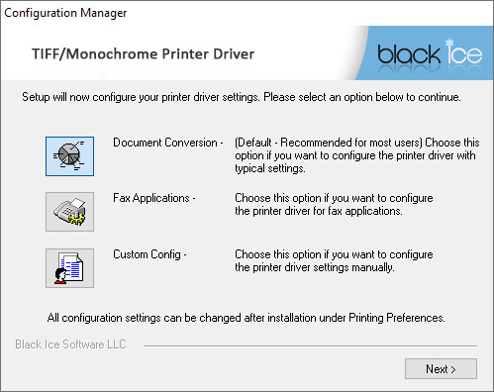Viewport: 494px width, 392px height.
Task: Click the Custom Config label
Action: coord(149,254)
